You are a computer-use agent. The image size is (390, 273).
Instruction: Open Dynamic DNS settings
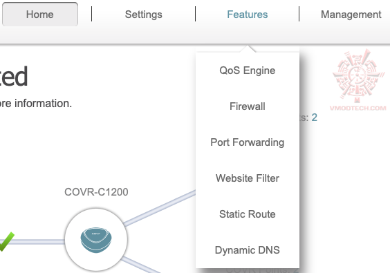pyautogui.click(x=248, y=250)
